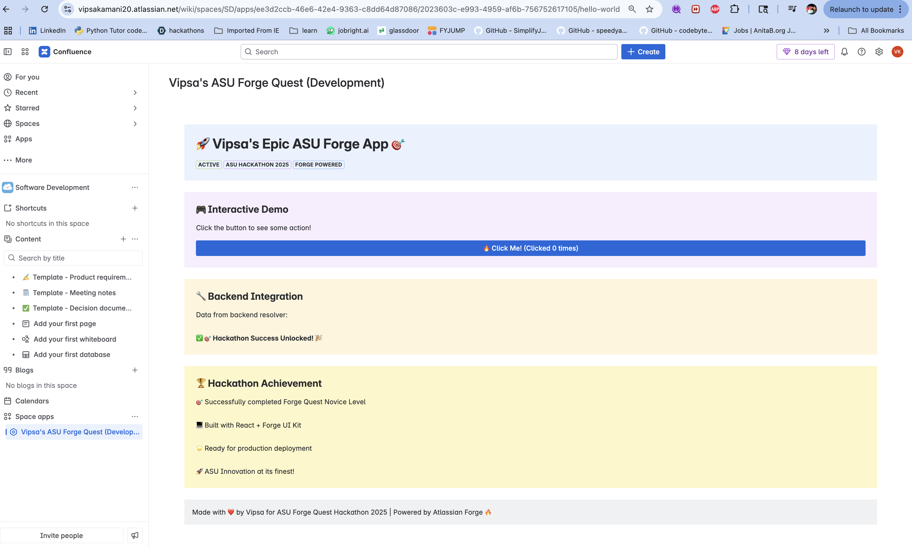Open the notifications bell icon

[845, 52]
